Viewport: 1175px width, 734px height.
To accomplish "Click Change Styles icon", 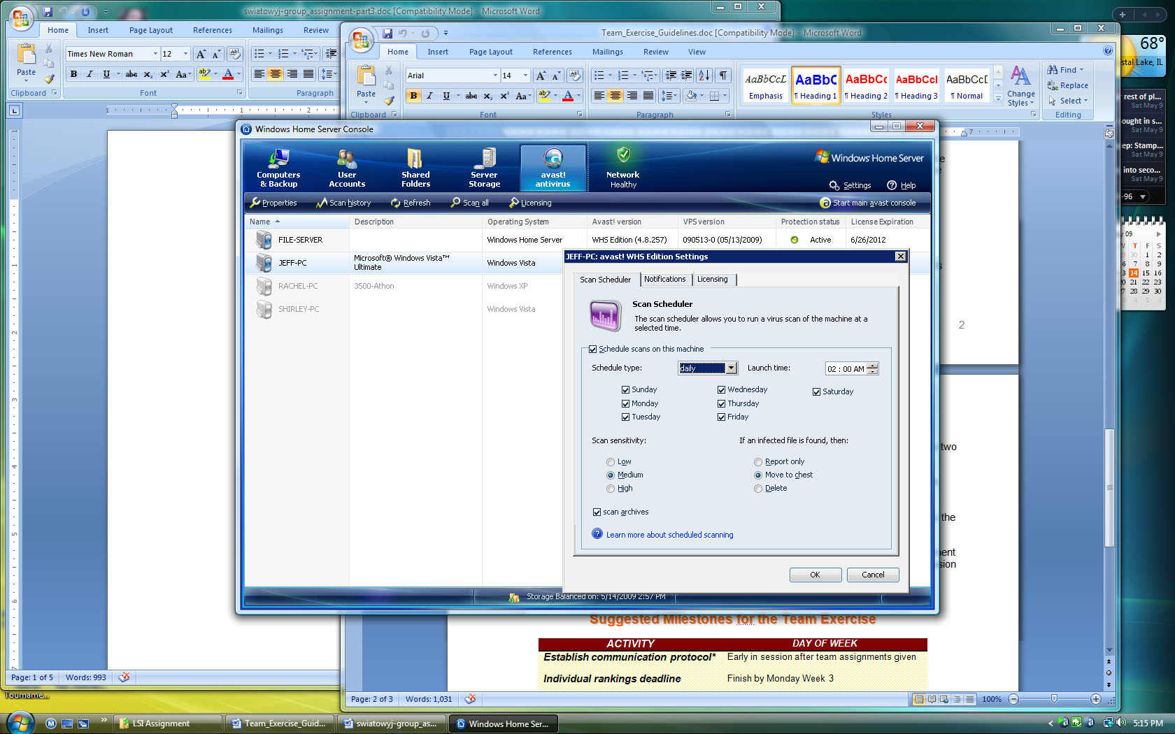I will [x=1020, y=86].
